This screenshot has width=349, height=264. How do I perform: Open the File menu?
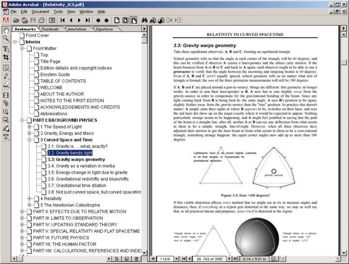[14, 12]
